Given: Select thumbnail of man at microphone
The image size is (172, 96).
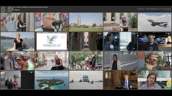Looking at the screenshot, I should click(52, 22).
